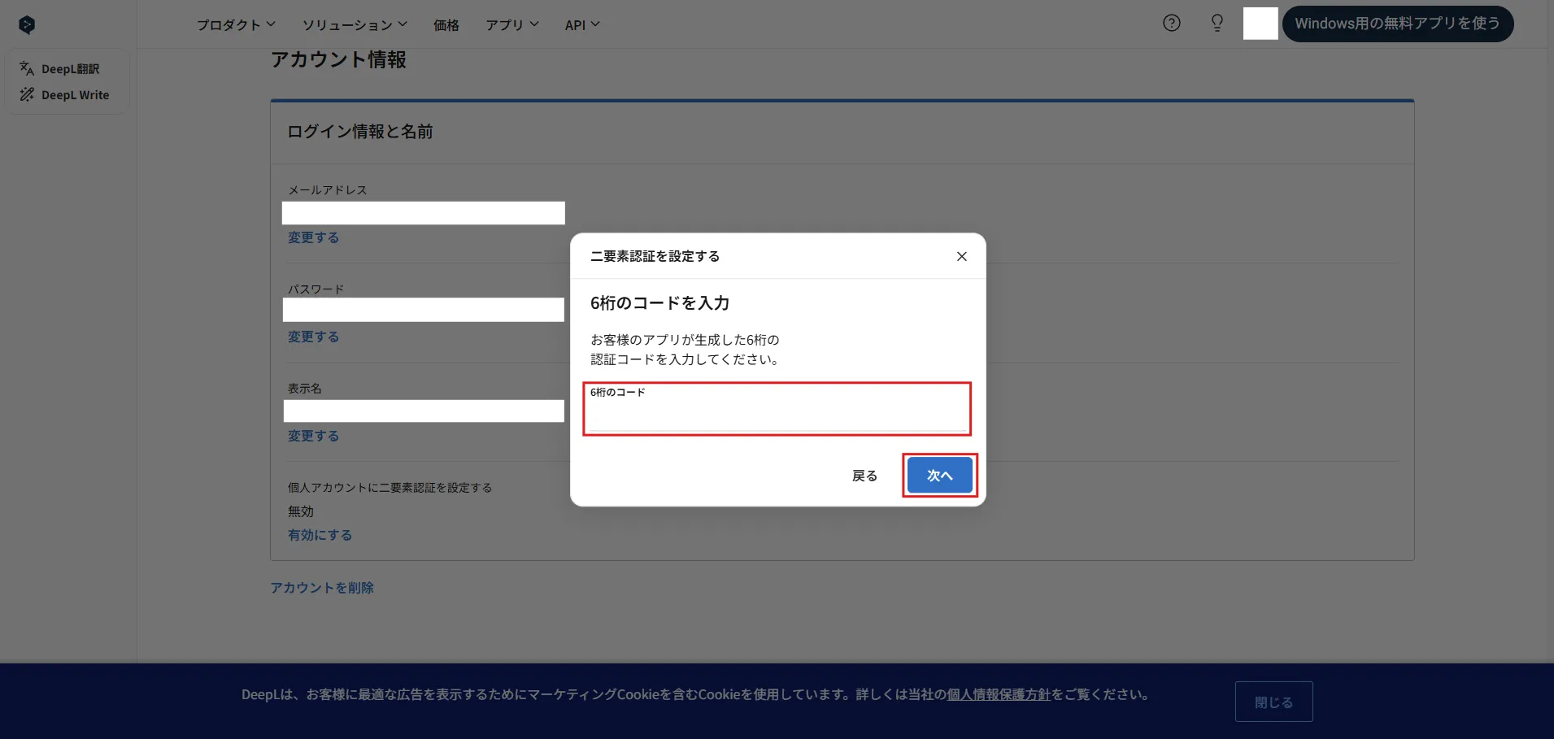Click the white profile avatar box

pos(1260,24)
